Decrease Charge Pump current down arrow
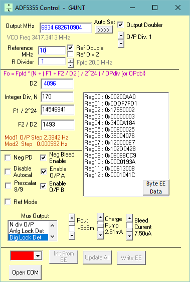 (100, 235)
